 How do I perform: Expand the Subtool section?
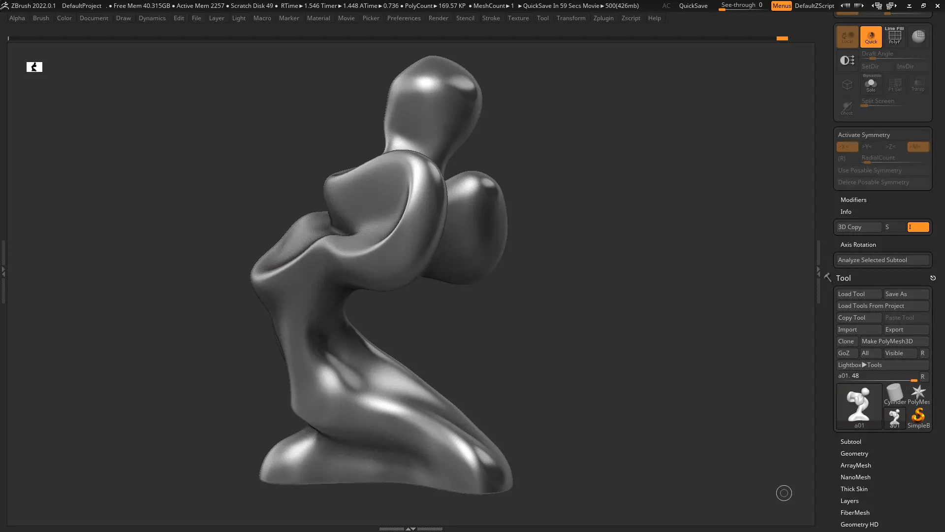click(x=850, y=442)
